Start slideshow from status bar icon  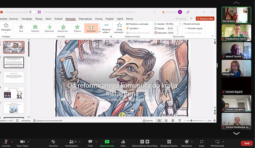(x=180, y=121)
